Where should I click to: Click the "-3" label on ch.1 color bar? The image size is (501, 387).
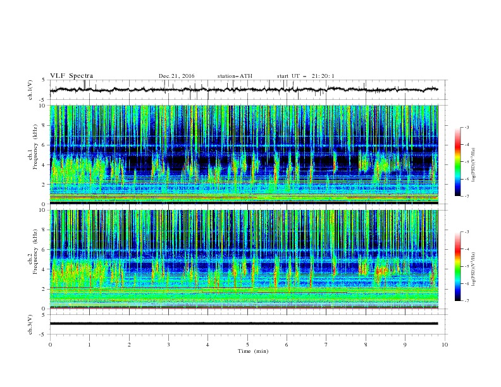[x=466, y=127]
